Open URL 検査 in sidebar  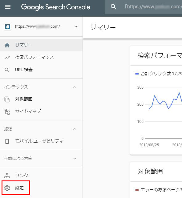coord(41,70)
